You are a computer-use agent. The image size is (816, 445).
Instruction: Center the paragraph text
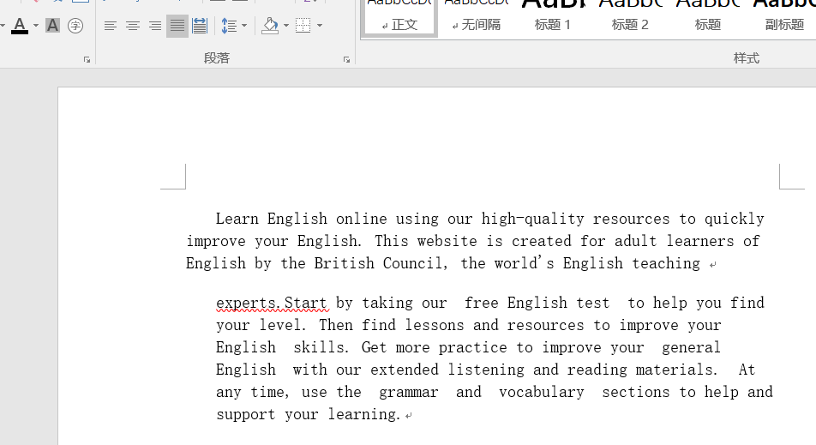point(133,26)
